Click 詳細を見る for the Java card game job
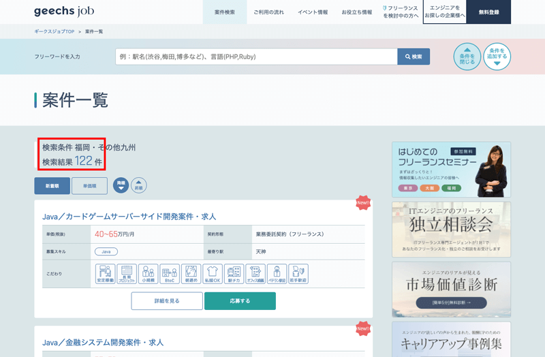 [x=167, y=301]
